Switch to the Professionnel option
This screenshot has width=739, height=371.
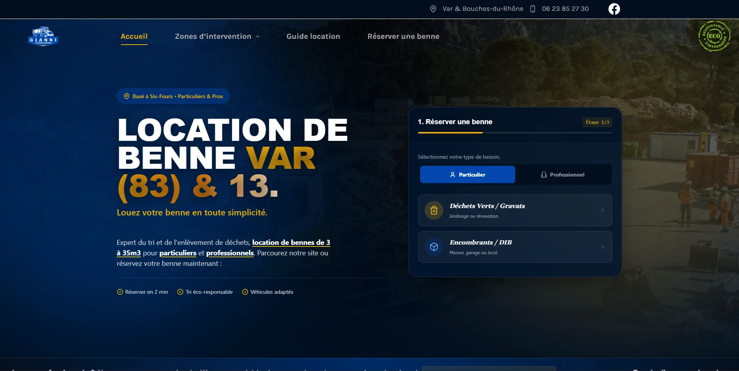[x=563, y=174]
